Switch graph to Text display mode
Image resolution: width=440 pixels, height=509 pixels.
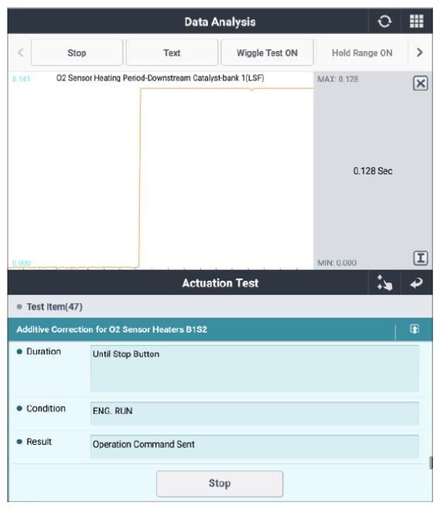[172, 53]
